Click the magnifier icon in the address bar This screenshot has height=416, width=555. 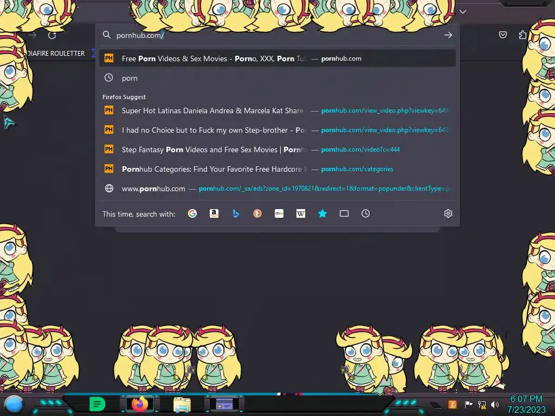(107, 35)
